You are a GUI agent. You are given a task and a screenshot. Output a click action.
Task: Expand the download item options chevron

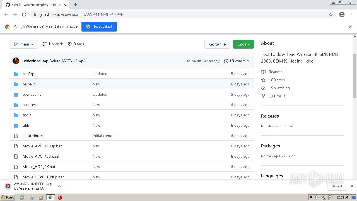point(59,186)
